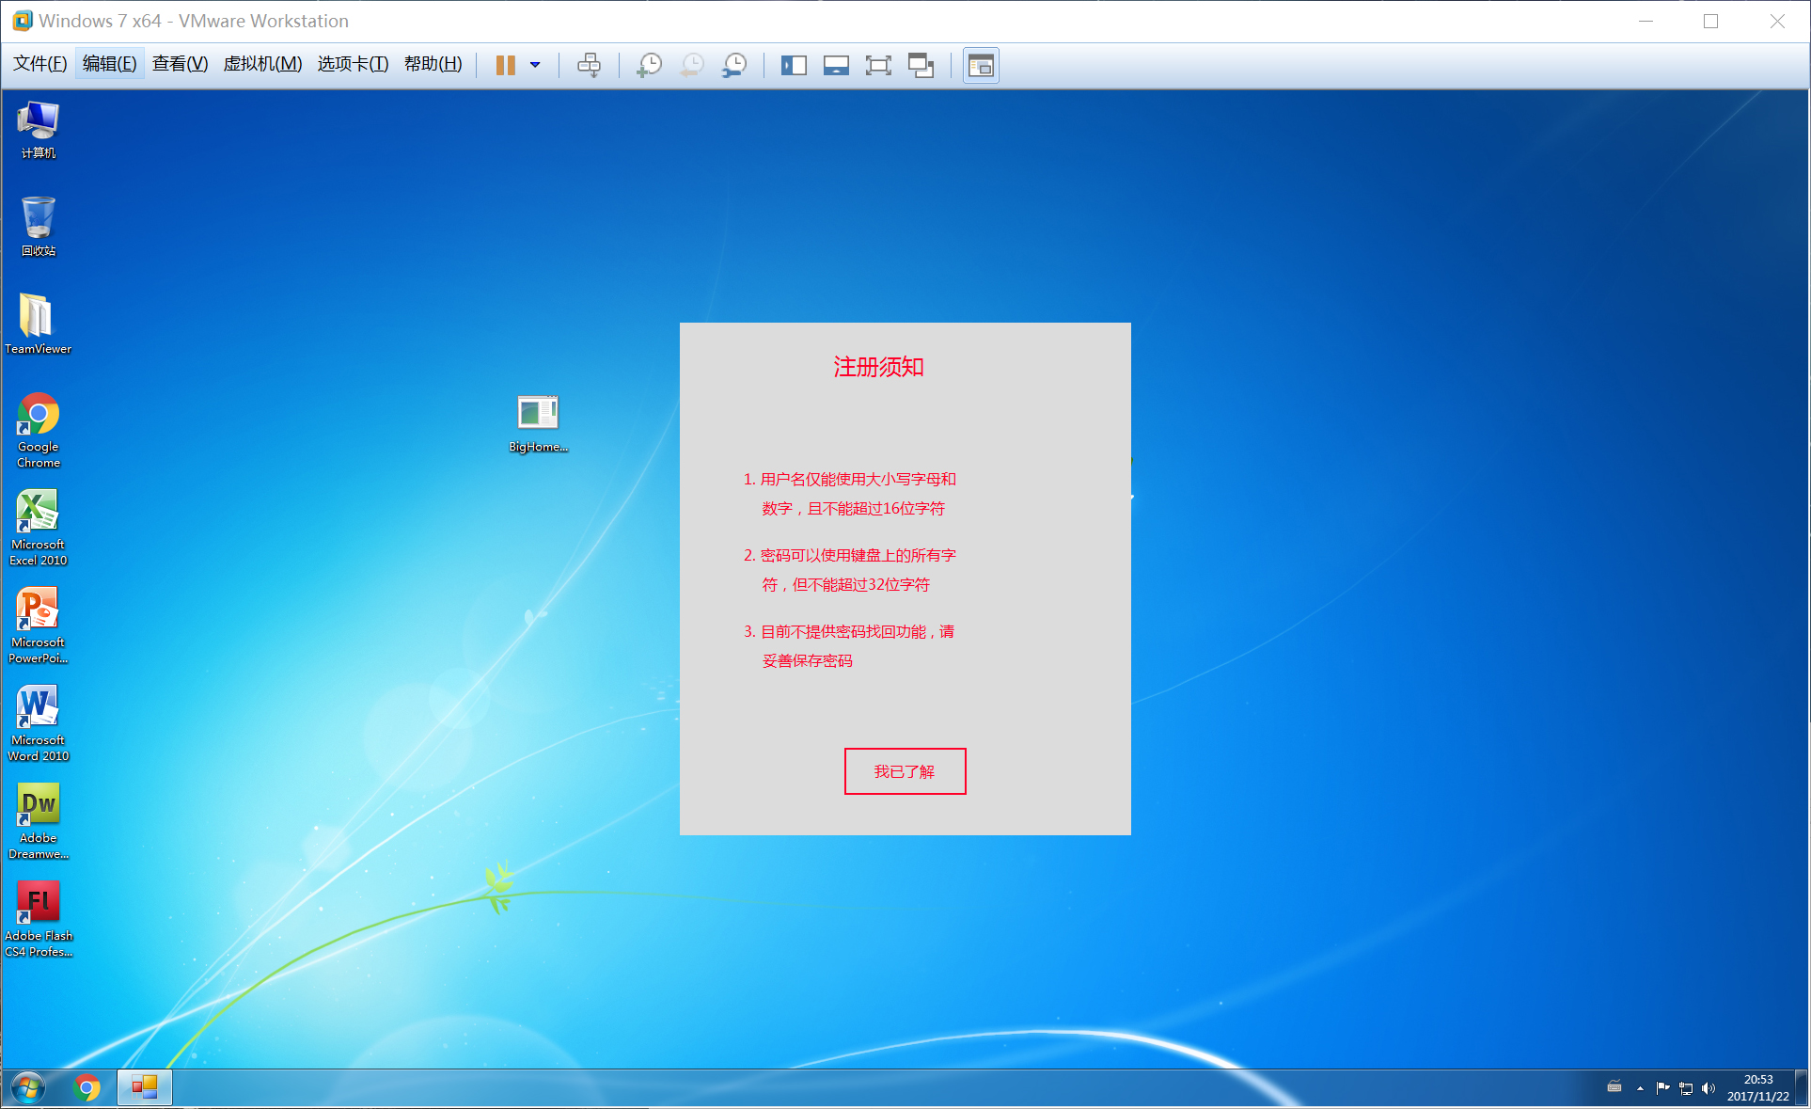The image size is (1811, 1109).
Task: Open the 虚拟机(M) menu
Action: pyautogui.click(x=262, y=64)
